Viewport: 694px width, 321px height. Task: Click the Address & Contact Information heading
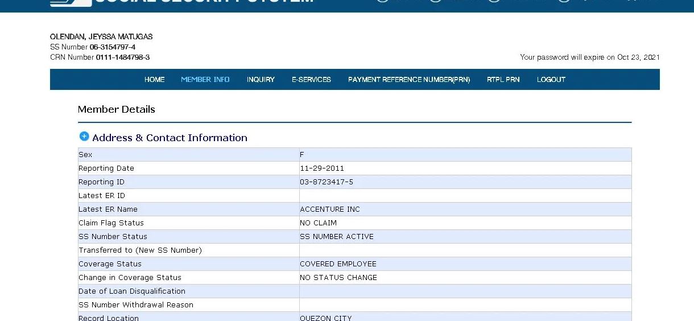pyautogui.click(x=170, y=138)
